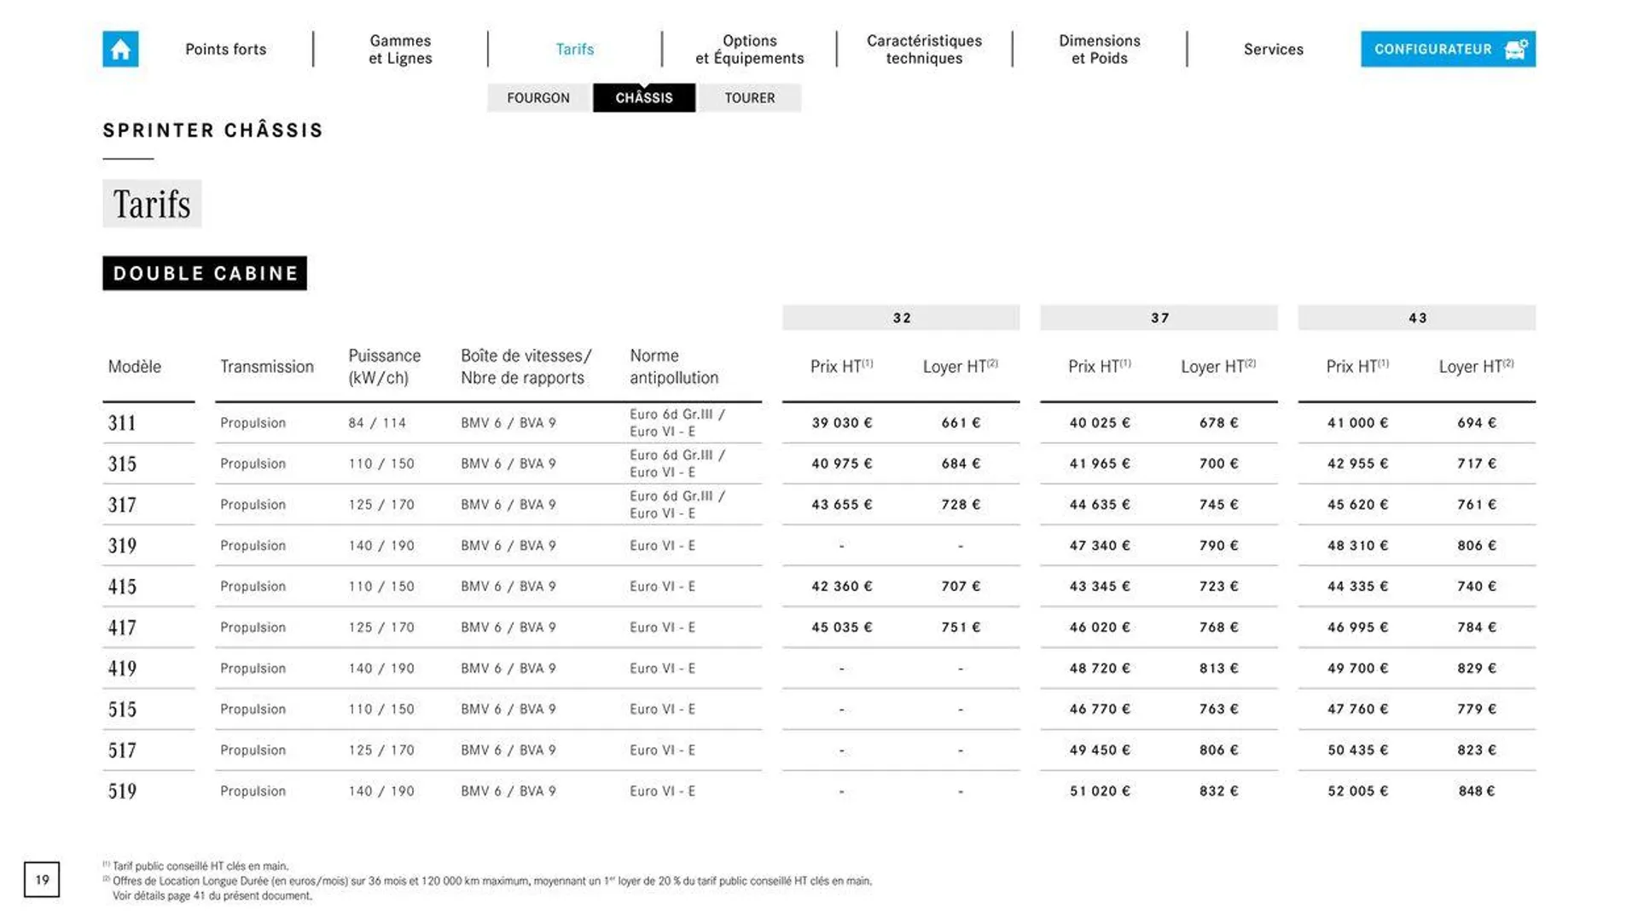Open Options et Équipements section

[x=750, y=49]
